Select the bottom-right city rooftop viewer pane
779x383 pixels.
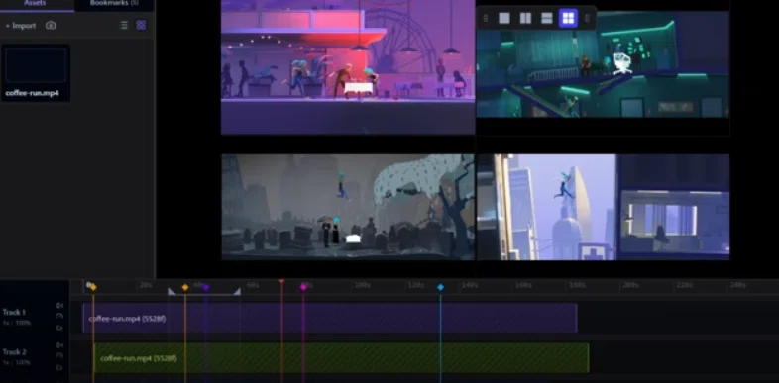[603, 207]
